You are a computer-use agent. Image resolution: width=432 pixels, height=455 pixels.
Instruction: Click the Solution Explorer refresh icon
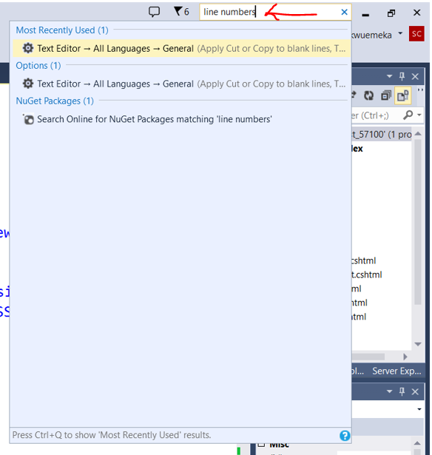pos(368,95)
